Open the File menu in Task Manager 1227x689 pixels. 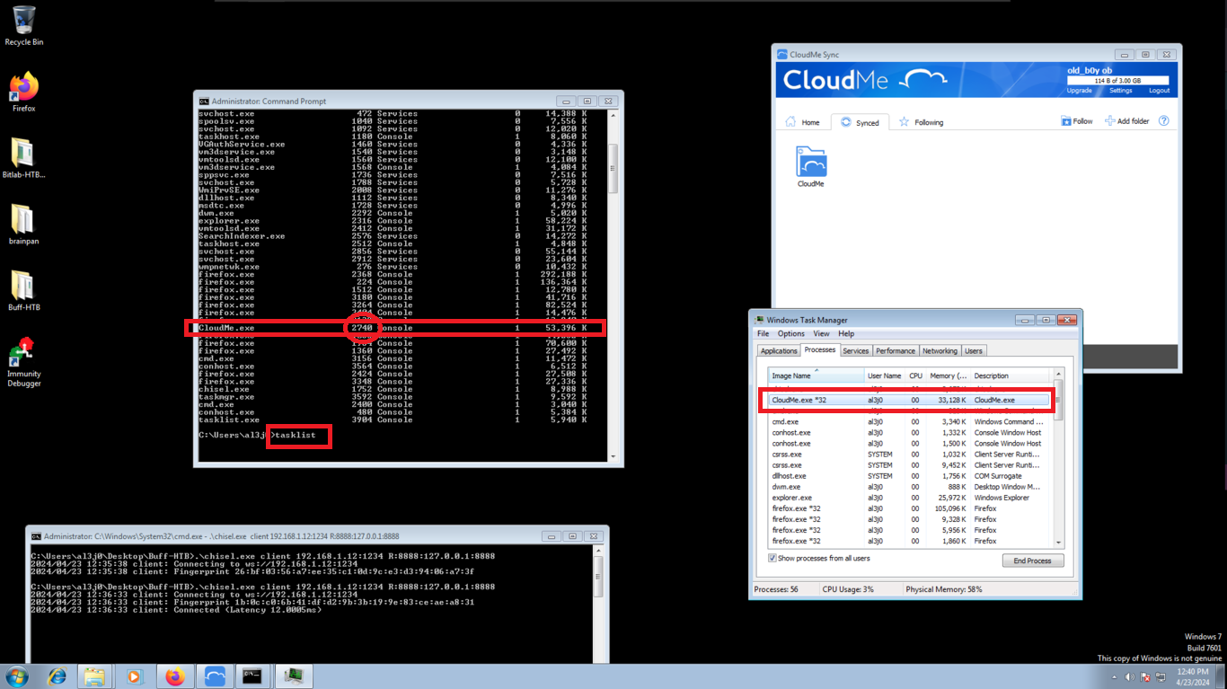(763, 333)
